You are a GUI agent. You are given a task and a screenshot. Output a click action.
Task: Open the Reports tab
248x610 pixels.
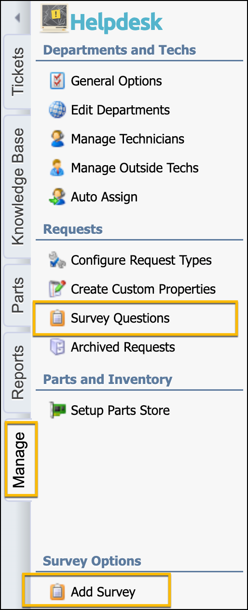[x=18, y=372]
